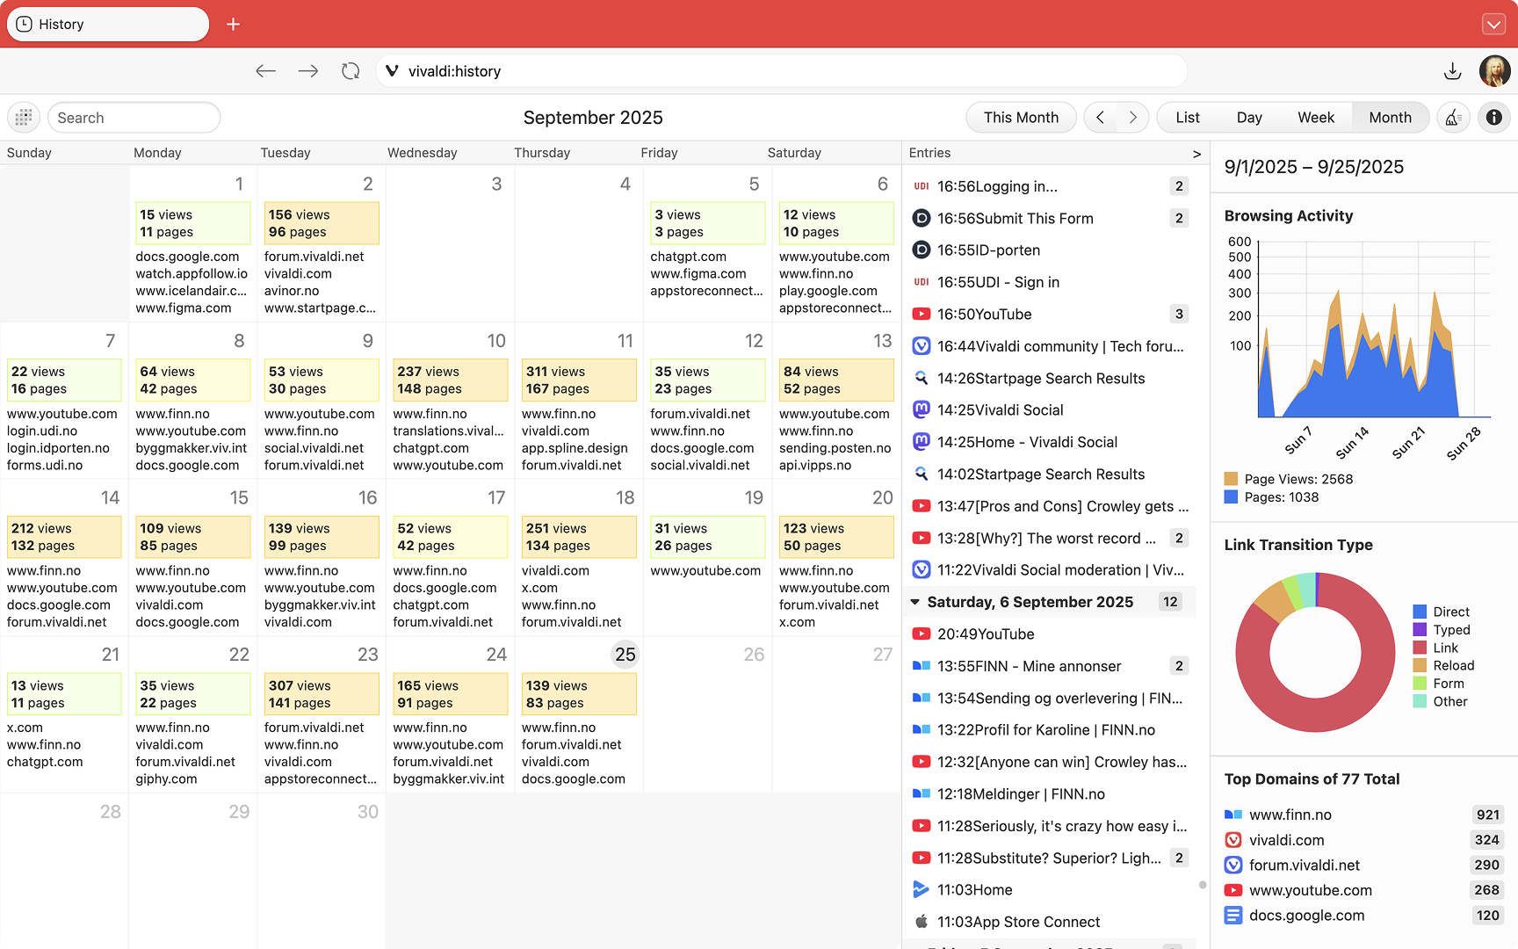
Task: Toggle the history info panel icon
Action: pos(1493,118)
